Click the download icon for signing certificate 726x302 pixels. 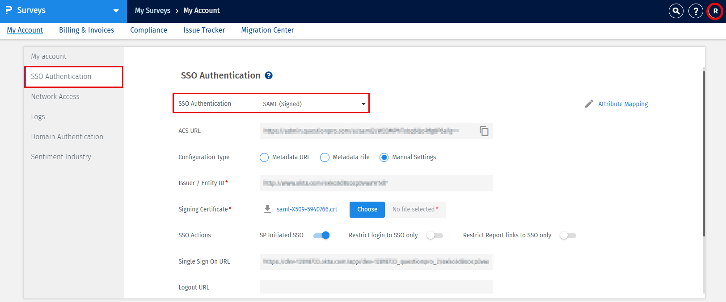tap(267, 209)
